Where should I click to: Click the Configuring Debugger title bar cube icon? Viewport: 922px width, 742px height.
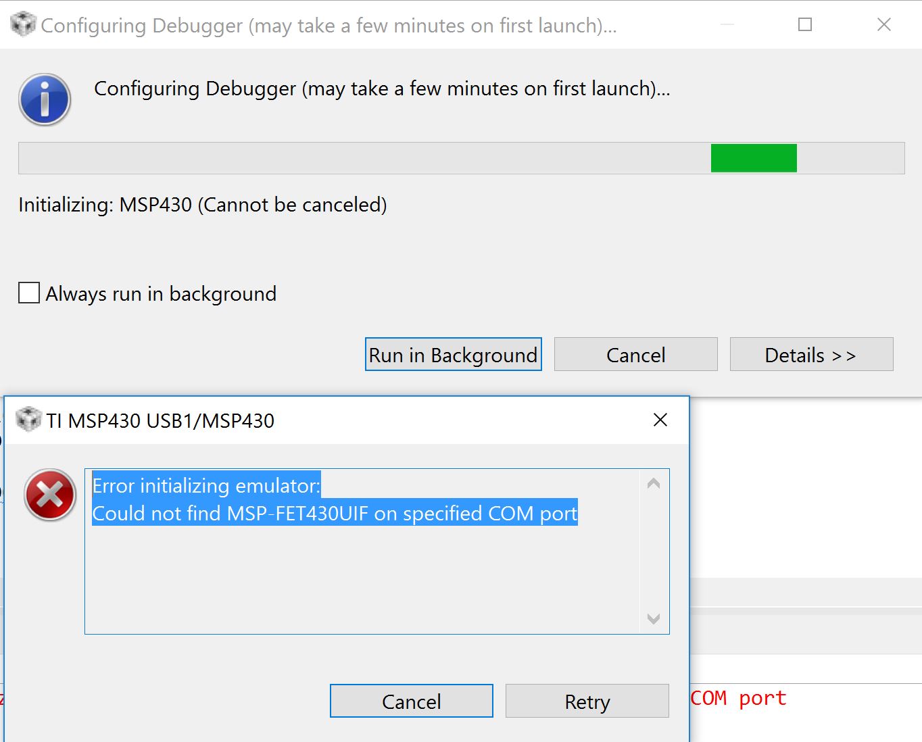[23, 25]
